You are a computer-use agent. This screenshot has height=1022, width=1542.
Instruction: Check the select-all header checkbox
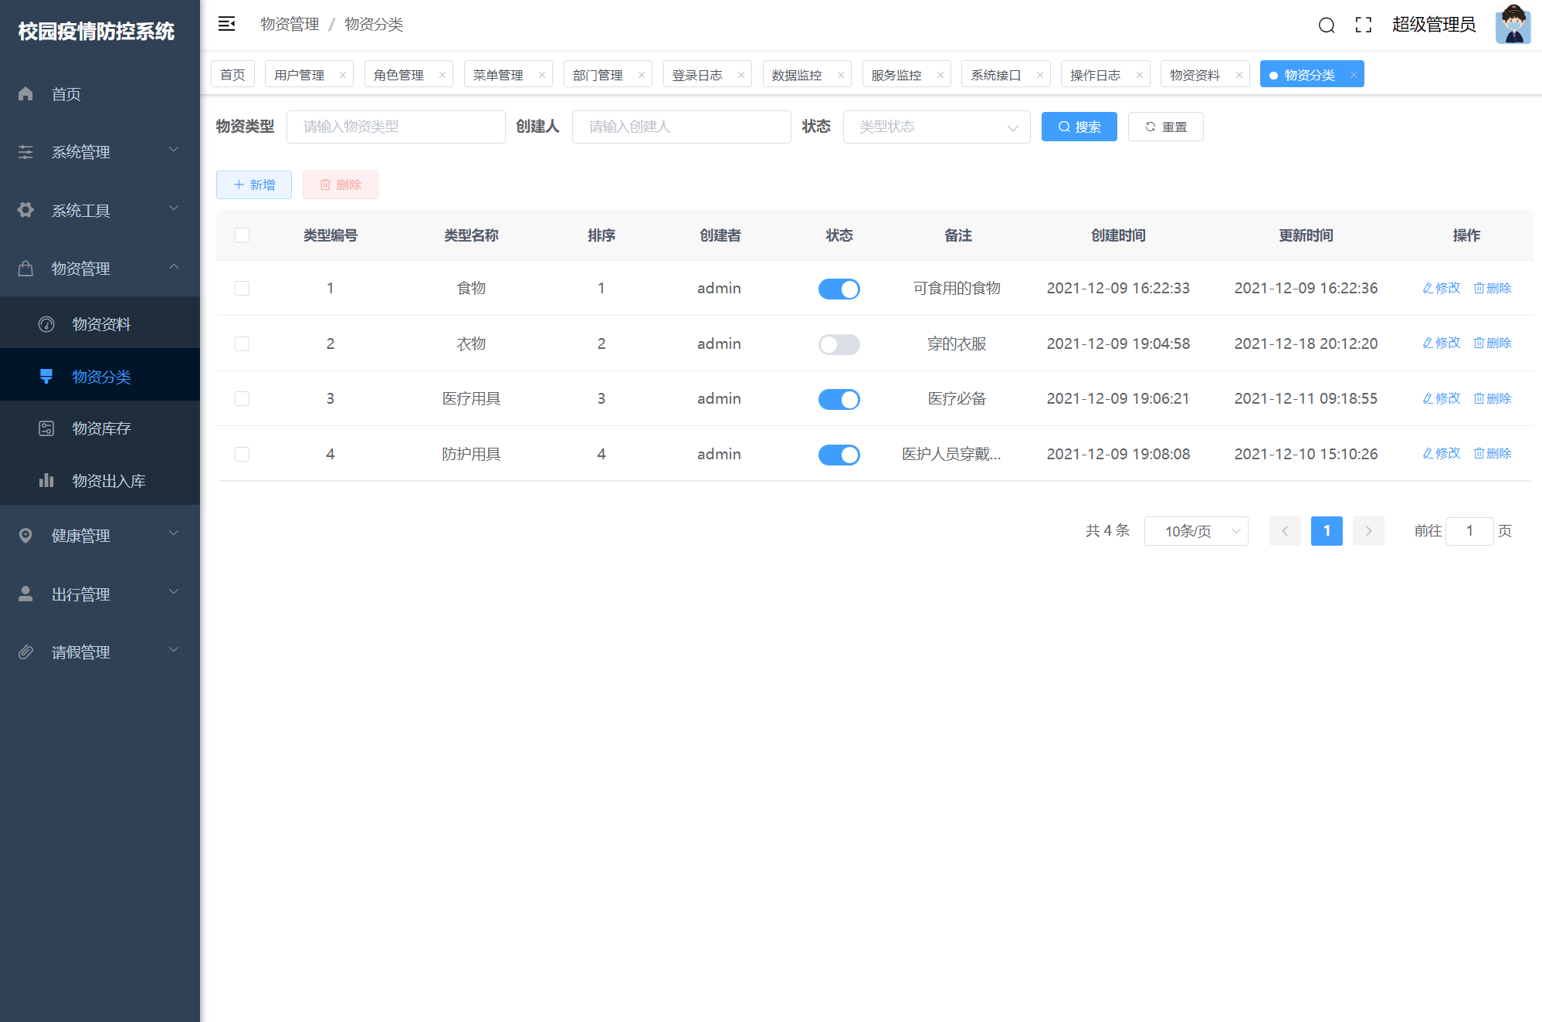click(x=242, y=235)
